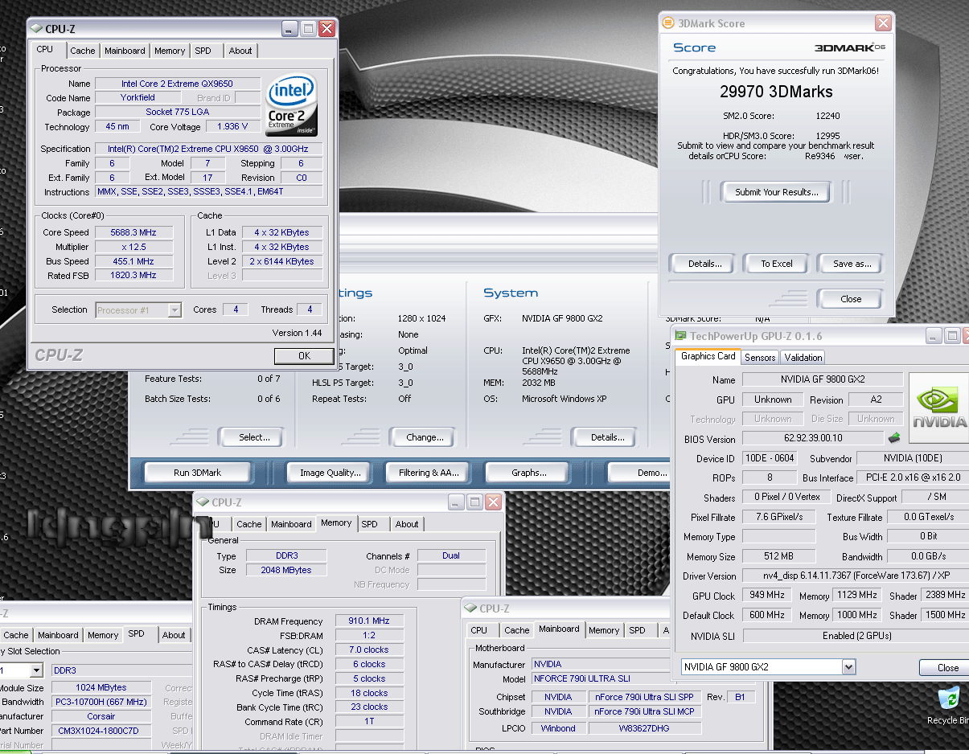
Task: Click Save as in the 3DMark Score window
Action: (852, 264)
